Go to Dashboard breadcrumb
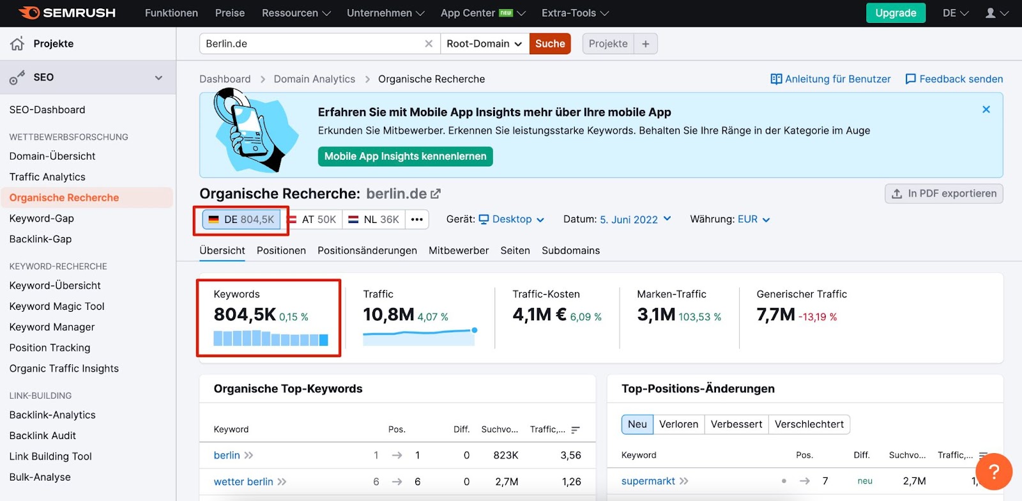 [225, 79]
